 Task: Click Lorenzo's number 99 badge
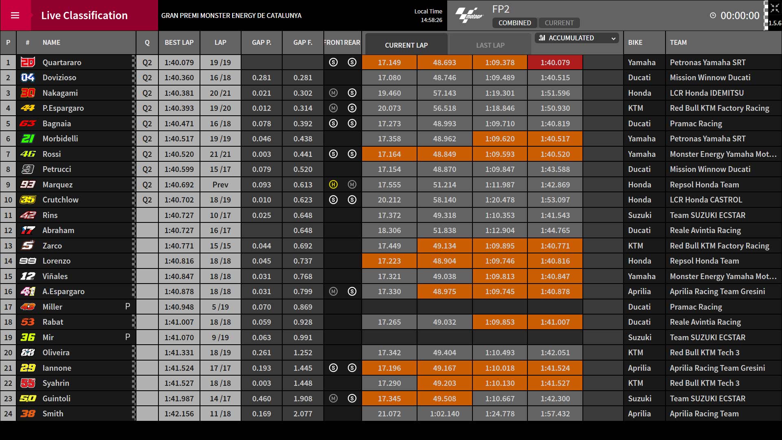(x=28, y=261)
